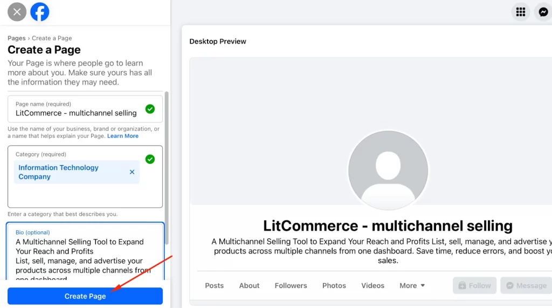
Task: Click the Category input field area
Action: (x=85, y=176)
